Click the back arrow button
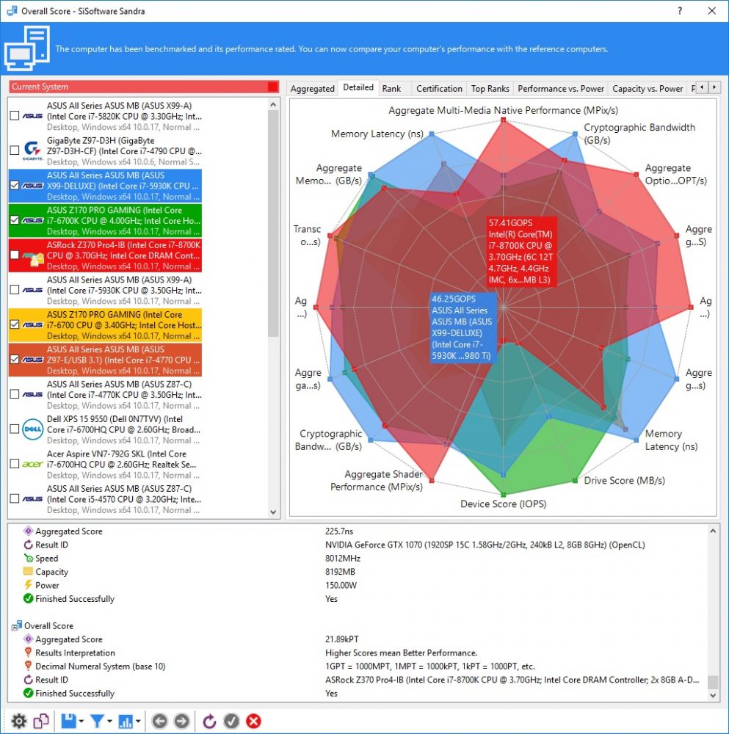729x734 pixels. tap(159, 721)
